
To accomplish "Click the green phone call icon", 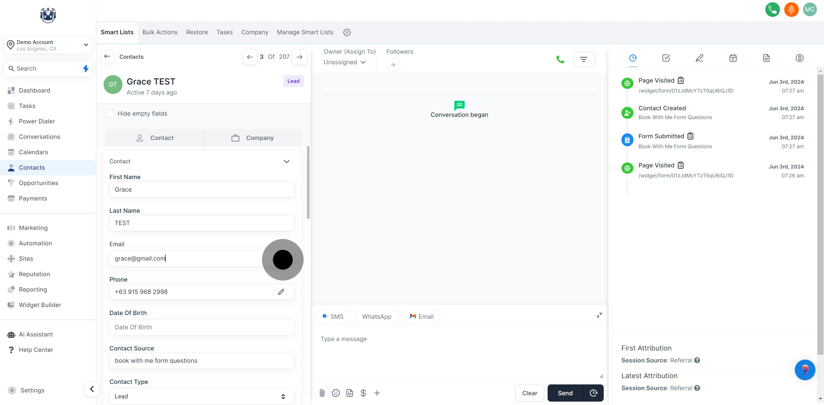I will [560, 59].
